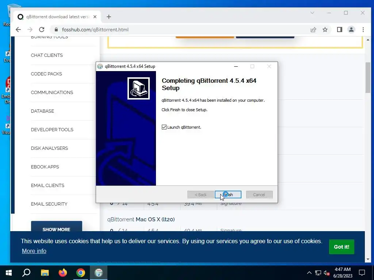This screenshot has width=374, height=280.
Task: Minimize the qBittorrent Setup dialog
Action: click(236, 66)
